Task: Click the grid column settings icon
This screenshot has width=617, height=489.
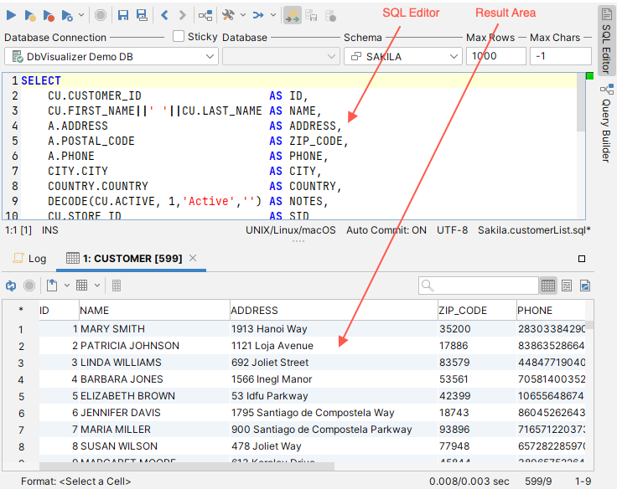Action: 82,286
